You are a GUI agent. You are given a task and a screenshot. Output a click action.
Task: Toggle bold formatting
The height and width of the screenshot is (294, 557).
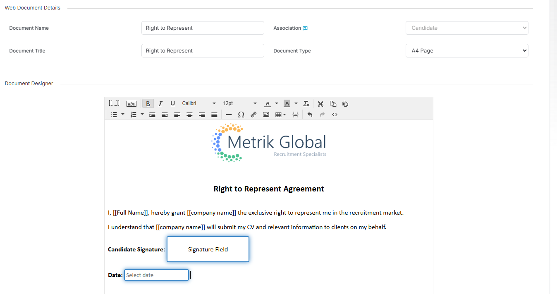point(148,103)
